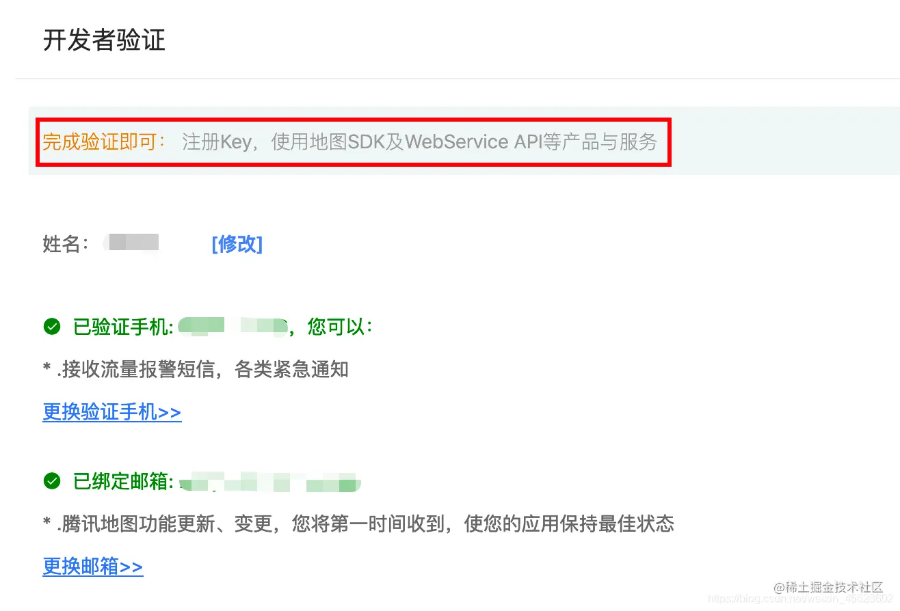
Task: Click the 开发者验证 page heading
Action: pos(104,40)
